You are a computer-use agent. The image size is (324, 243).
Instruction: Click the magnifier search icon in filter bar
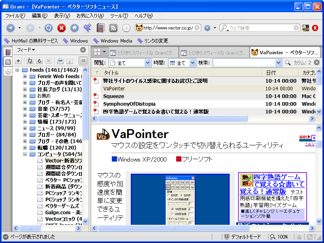coord(288,63)
